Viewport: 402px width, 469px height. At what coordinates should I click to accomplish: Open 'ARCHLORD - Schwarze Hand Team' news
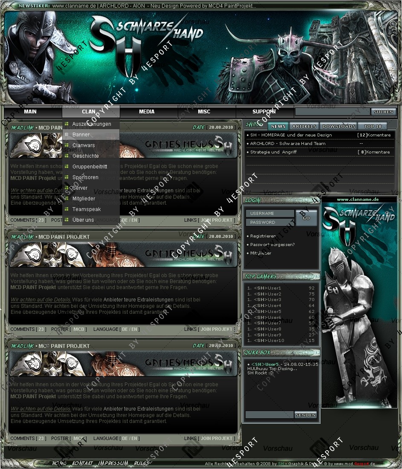point(288,144)
